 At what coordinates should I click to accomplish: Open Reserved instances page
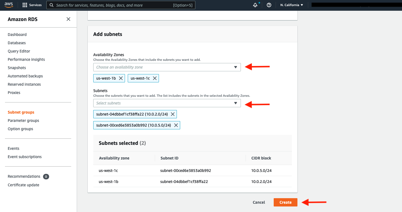coord(24,84)
